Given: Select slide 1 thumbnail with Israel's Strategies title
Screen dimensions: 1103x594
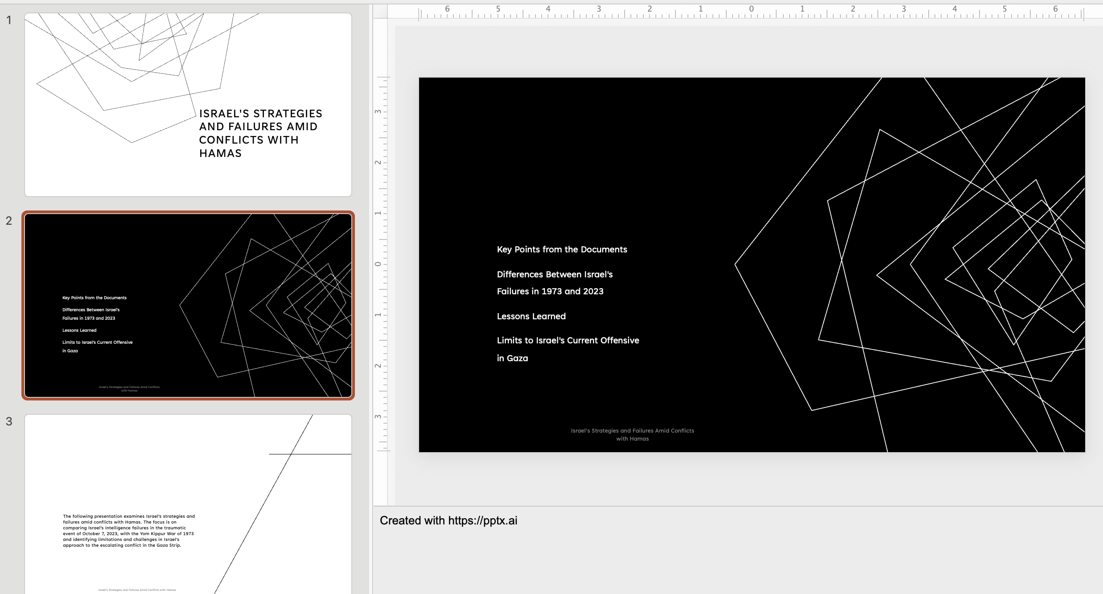Looking at the screenshot, I should (188, 105).
